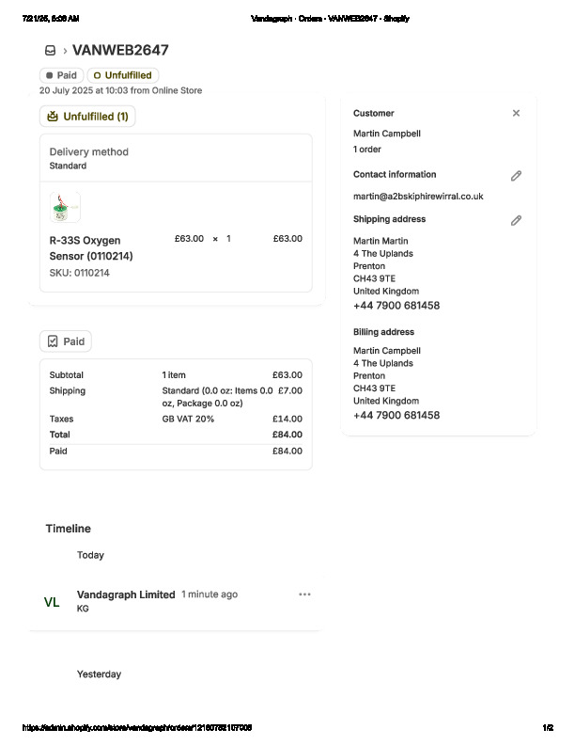Viewport: 575px width, 745px height.
Task: Click the orders inbox icon in breadcrumb
Action: 50,51
